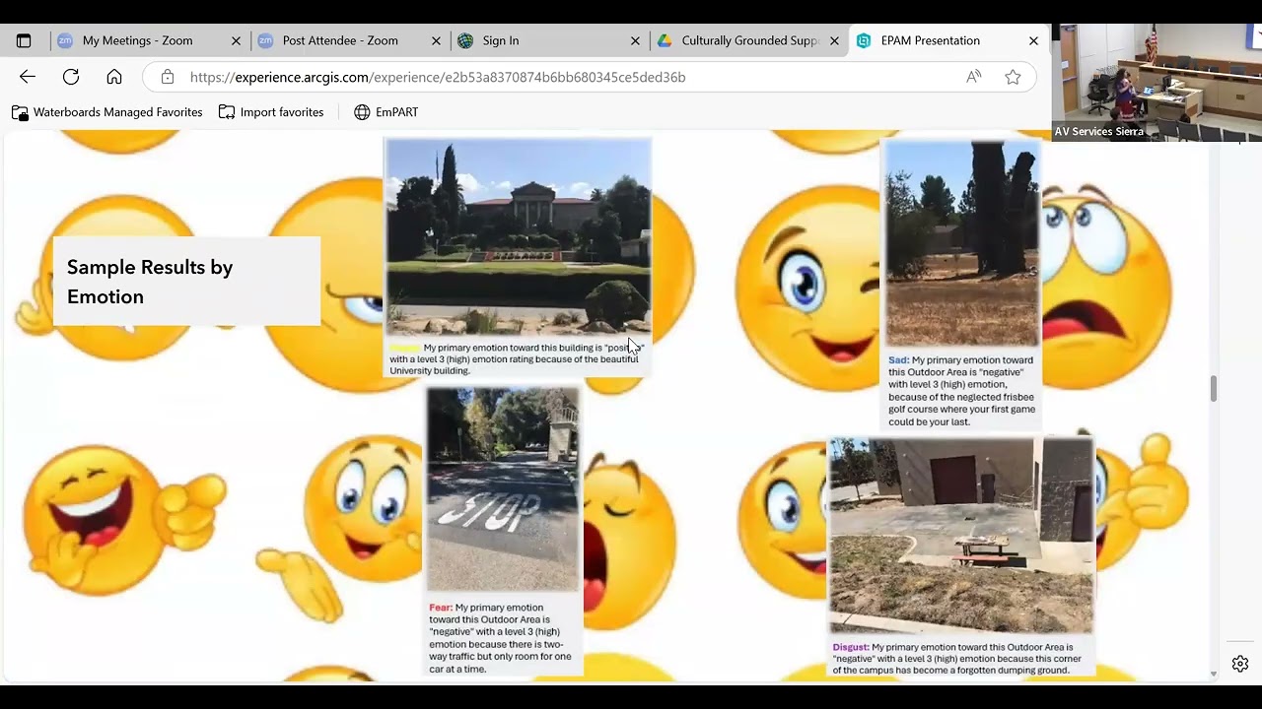Close the EPAM Presentation tab
The image size is (1262, 709).
point(1033,40)
